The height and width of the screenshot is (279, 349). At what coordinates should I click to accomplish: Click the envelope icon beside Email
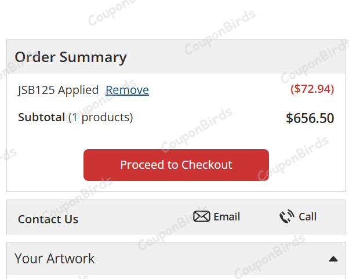tap(201, 217)
